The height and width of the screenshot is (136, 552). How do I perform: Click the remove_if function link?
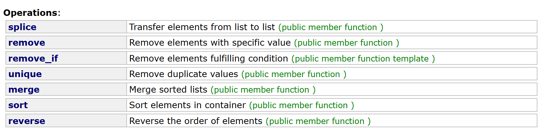coord(33,58)
